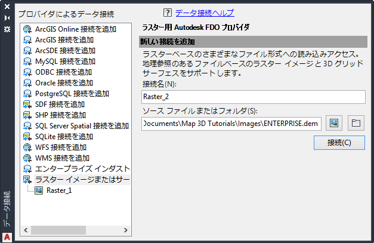Click the SHP connection icon
Viewport: 374px width, 243px height.
(x=27, y=115)
